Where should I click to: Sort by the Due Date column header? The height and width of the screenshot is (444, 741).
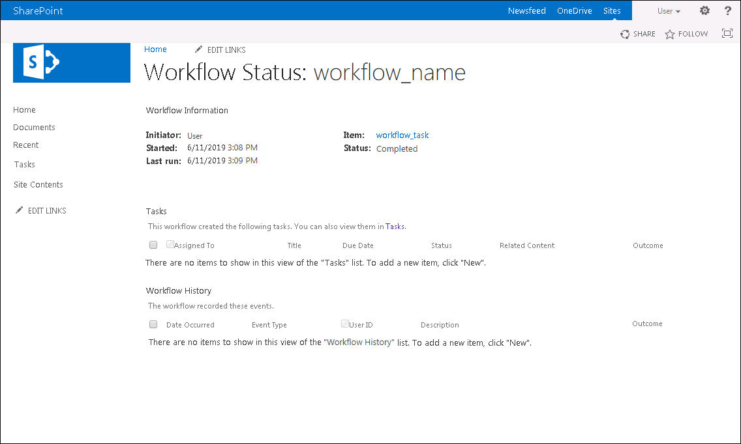tap(358, 245)
